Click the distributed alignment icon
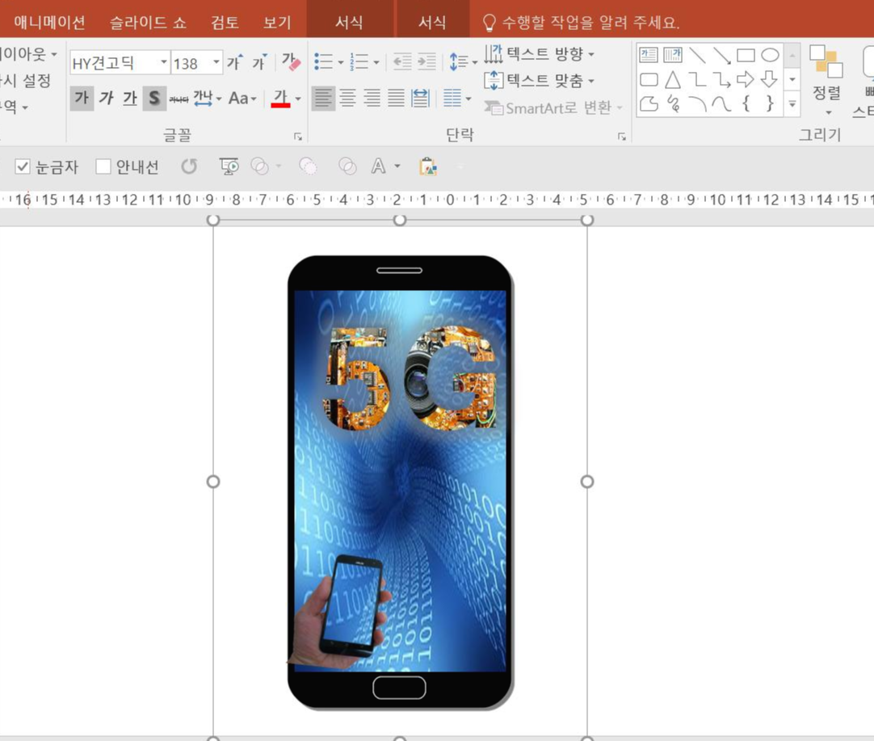The height and width of the screenshot is (741, 874). click(x=420, y=98)
